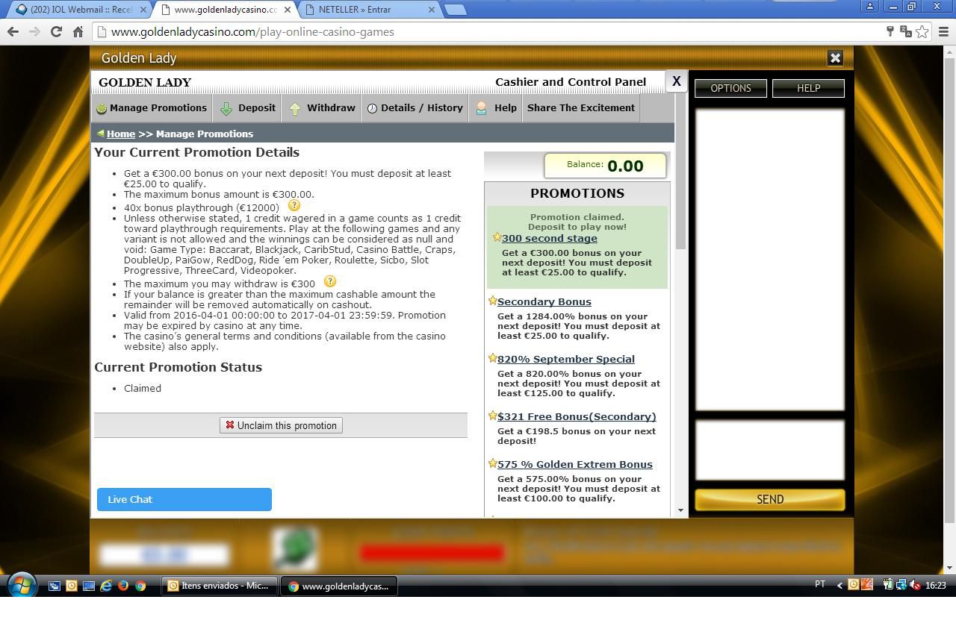Click the saved password key icon

coord(890,31)
